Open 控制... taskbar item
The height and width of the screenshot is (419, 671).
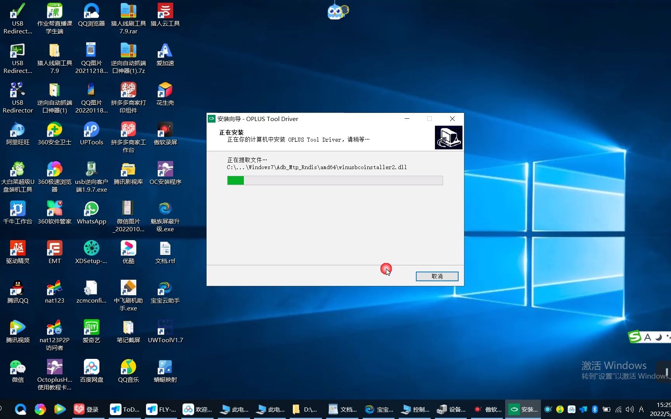[415, 409]
